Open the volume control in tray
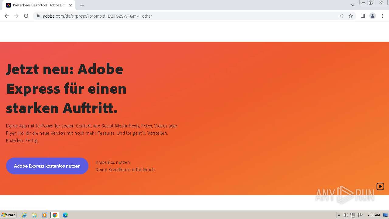 346,215
